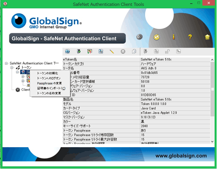Screen dimensions: 217x169
Task: Click the GlobalSign eye logo
Action: (19, 21)
